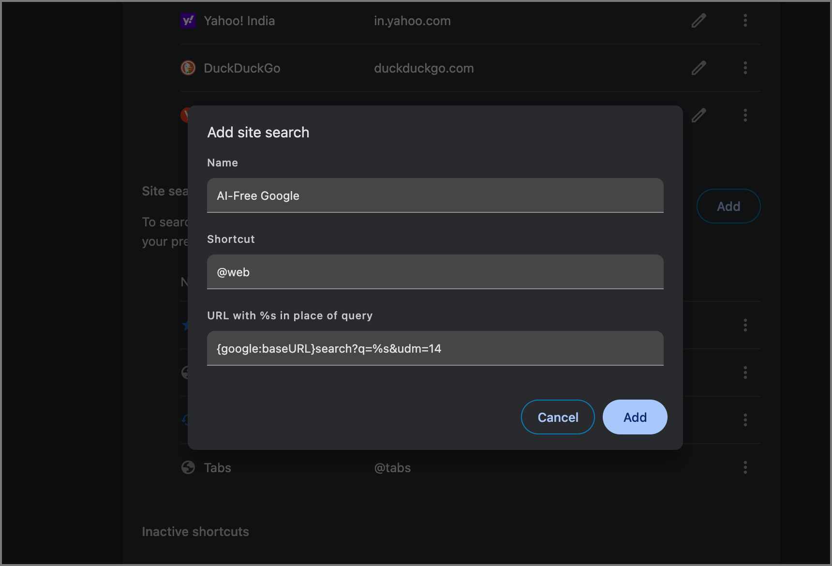The width and height of the screenshot is (832, 566).
Task: Open the three-dot menu for DuckDuckGo
Action: [x=745, y=68]
